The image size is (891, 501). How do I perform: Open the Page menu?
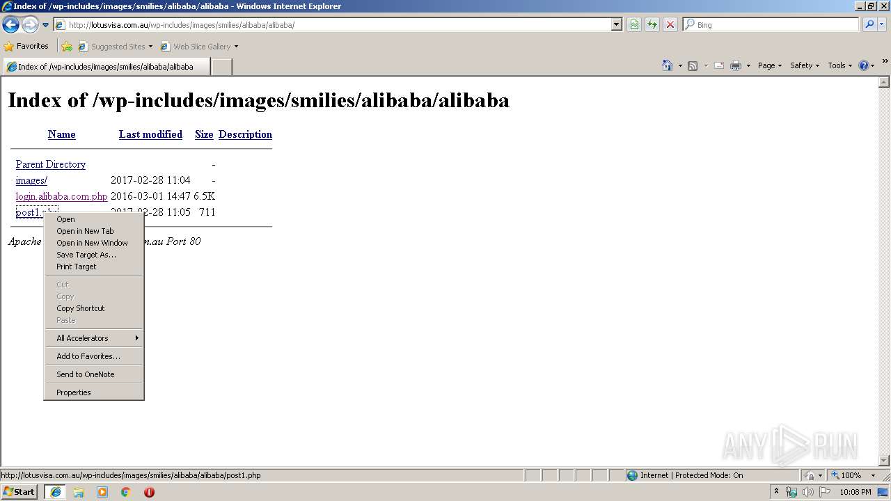[770, 65]
